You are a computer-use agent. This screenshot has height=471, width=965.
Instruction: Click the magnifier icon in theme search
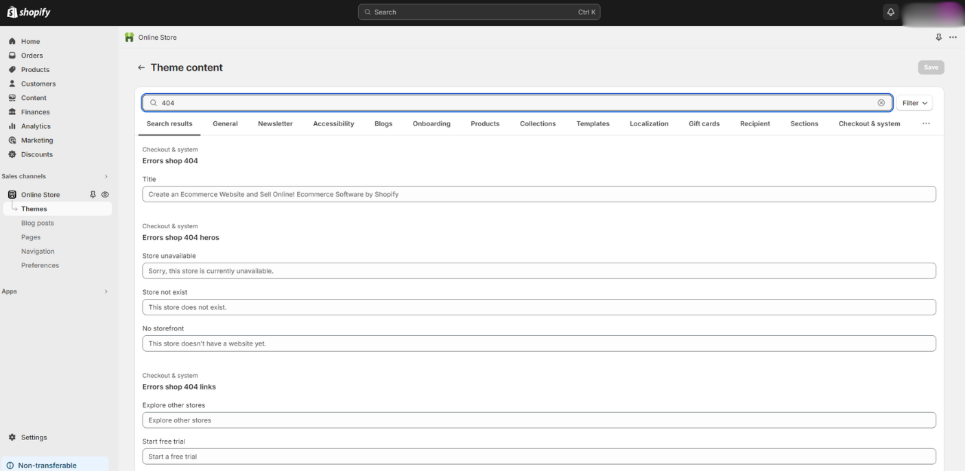click(x=154, y=103)
